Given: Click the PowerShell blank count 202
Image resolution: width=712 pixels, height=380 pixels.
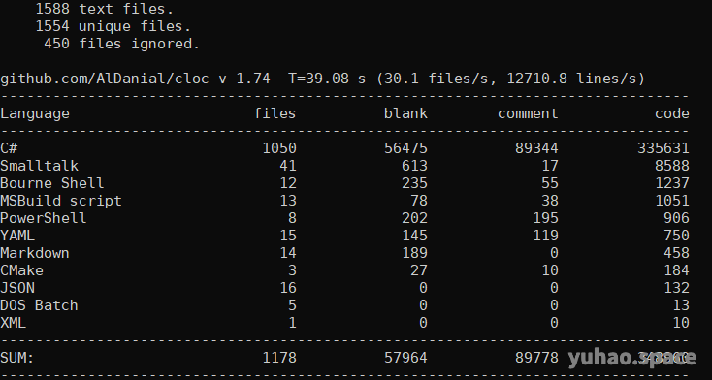Looking at the screenshot, I should (414, 218).
